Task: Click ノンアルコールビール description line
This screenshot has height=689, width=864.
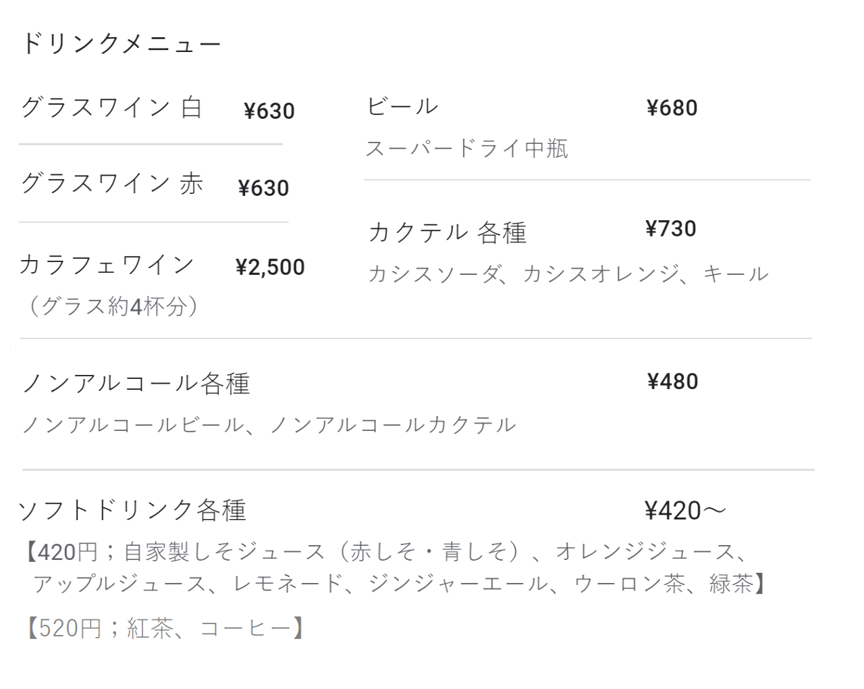Action: pos(269,425)
